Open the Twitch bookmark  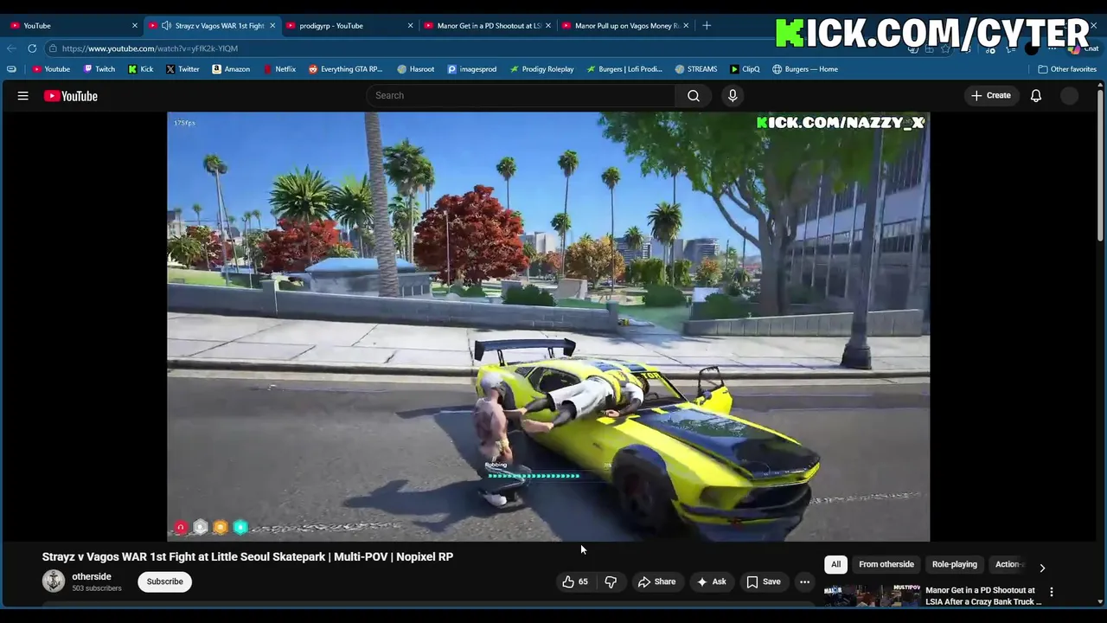click(x=99, y=69)
